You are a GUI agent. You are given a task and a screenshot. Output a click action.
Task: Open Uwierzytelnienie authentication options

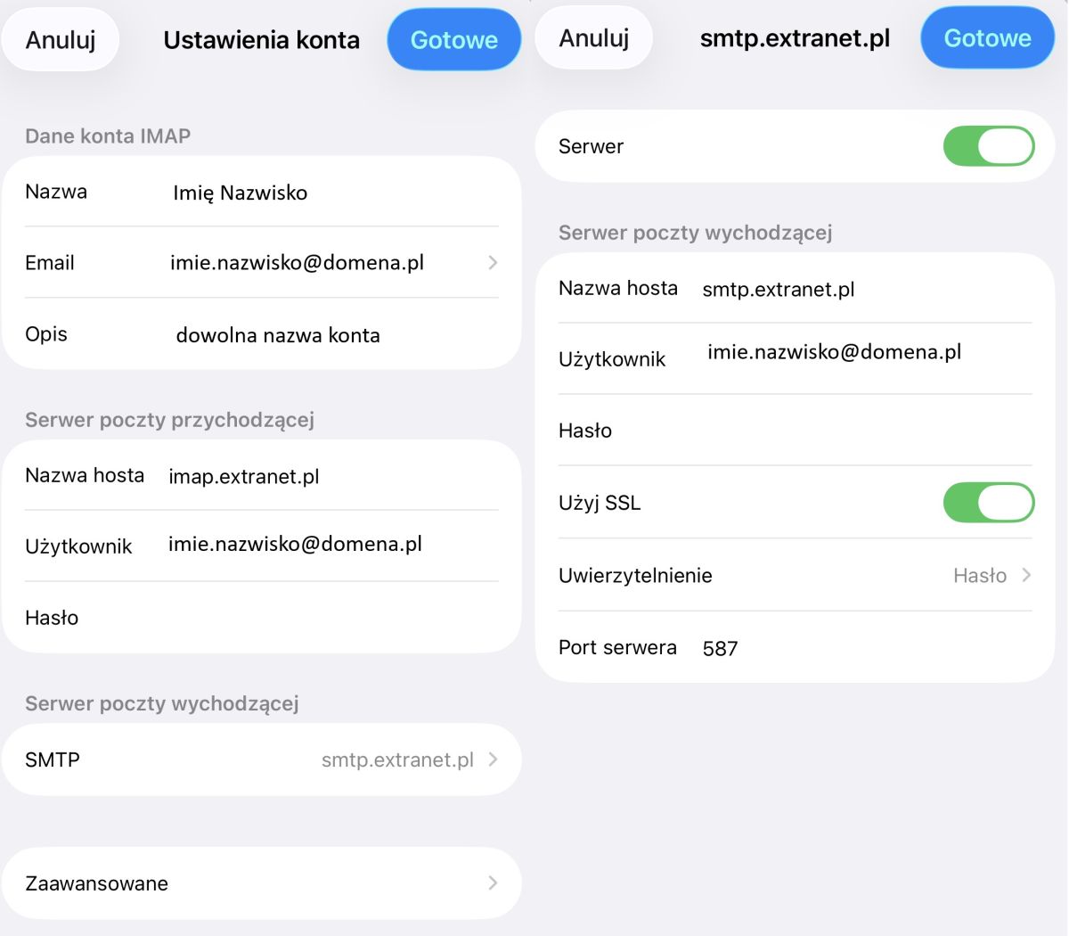click(x=795, y=576)
